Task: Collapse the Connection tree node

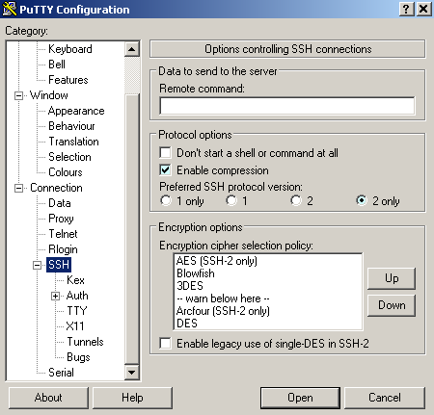Action: (19, 188)
